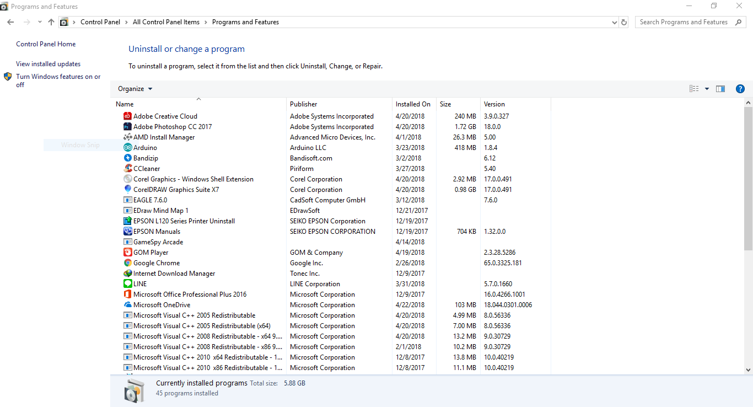Image resolution: width=753 pixels, height=407 pixels.
Task: Open the help question mark icon
Action: pos(740,89)
